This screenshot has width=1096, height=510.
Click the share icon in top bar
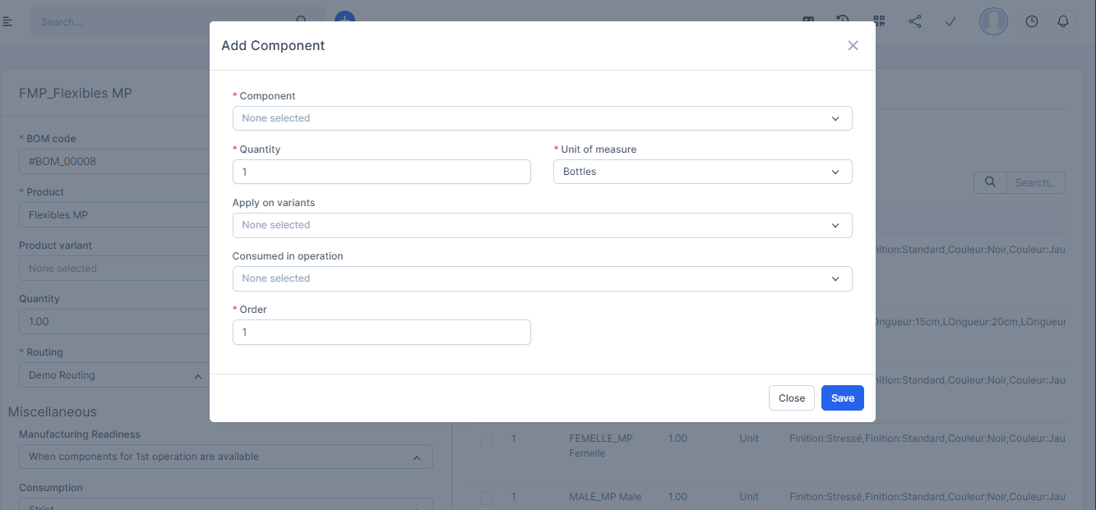(914, 21)
